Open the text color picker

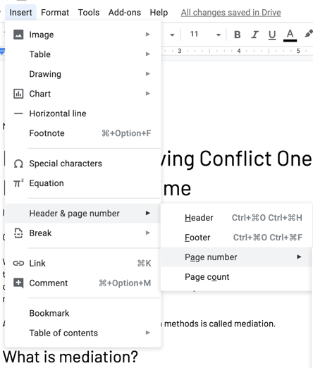(x=290, y=35)
